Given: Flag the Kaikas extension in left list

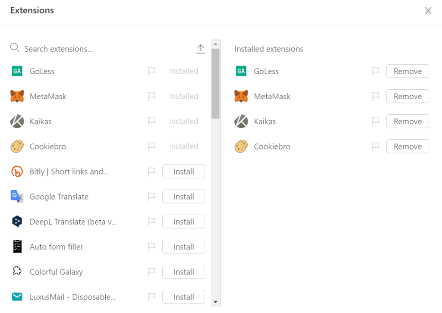Looking at the screenshot, I should click(x=152, y=121).
